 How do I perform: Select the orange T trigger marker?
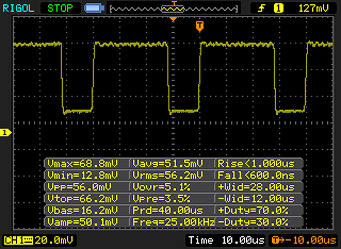199,26
